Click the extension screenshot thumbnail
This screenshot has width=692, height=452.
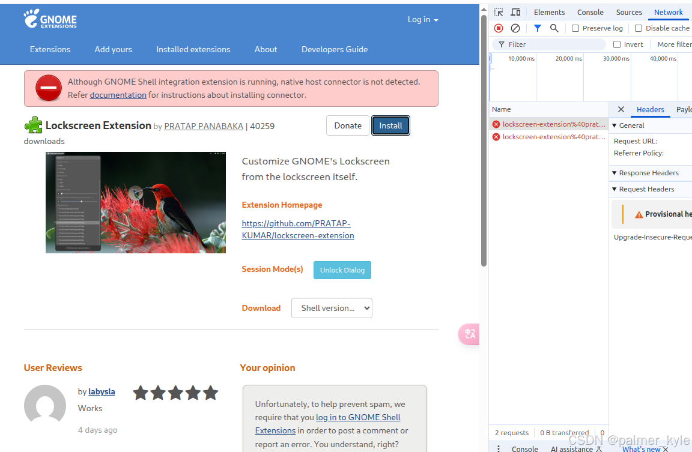tap(136, 202)
